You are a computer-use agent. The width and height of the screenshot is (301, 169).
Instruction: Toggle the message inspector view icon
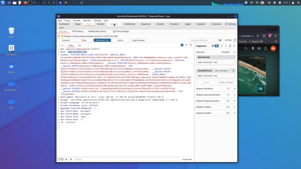click(x=182, y=45)
